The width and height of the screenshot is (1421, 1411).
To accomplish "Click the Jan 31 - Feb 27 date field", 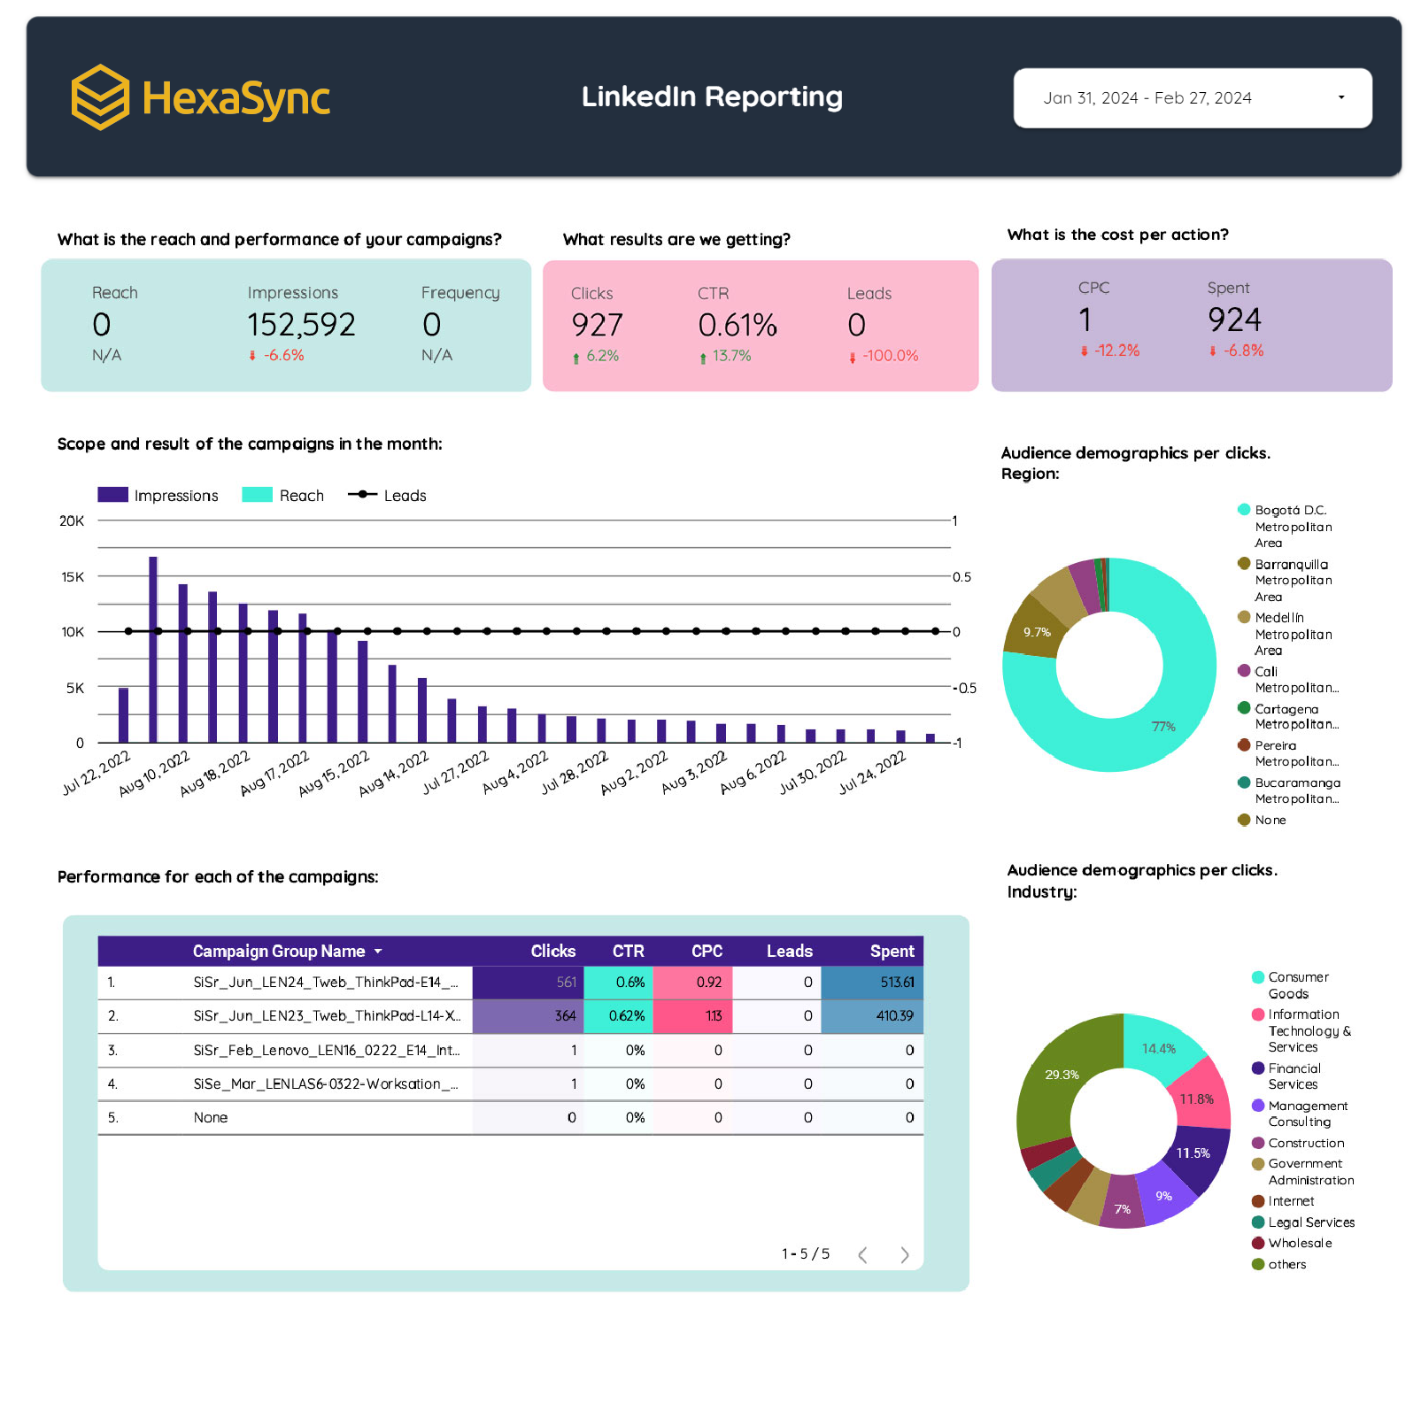I will coord(1147,98).
